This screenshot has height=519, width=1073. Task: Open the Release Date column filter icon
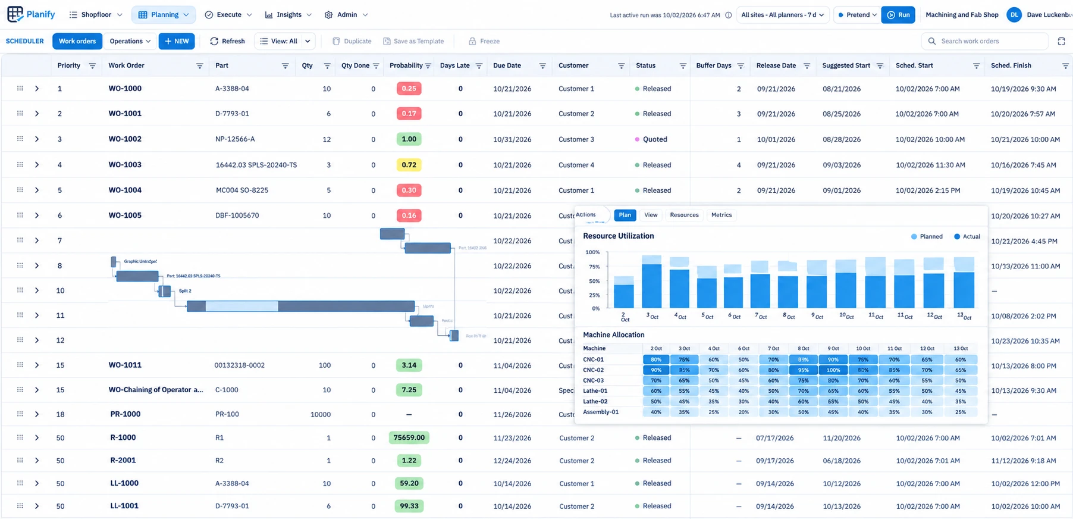(x=807, y=65)
